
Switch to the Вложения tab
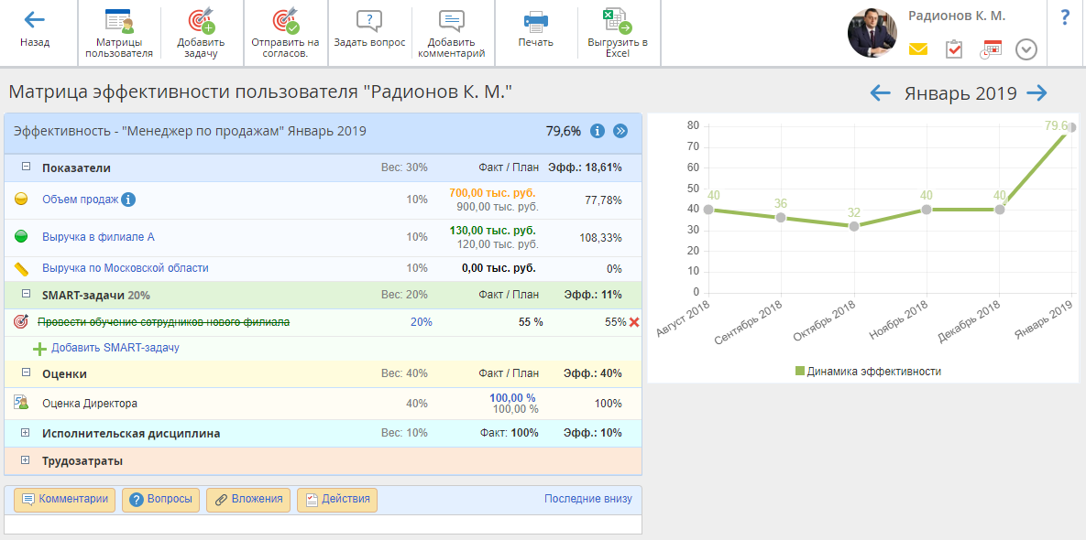pos(248,500)
